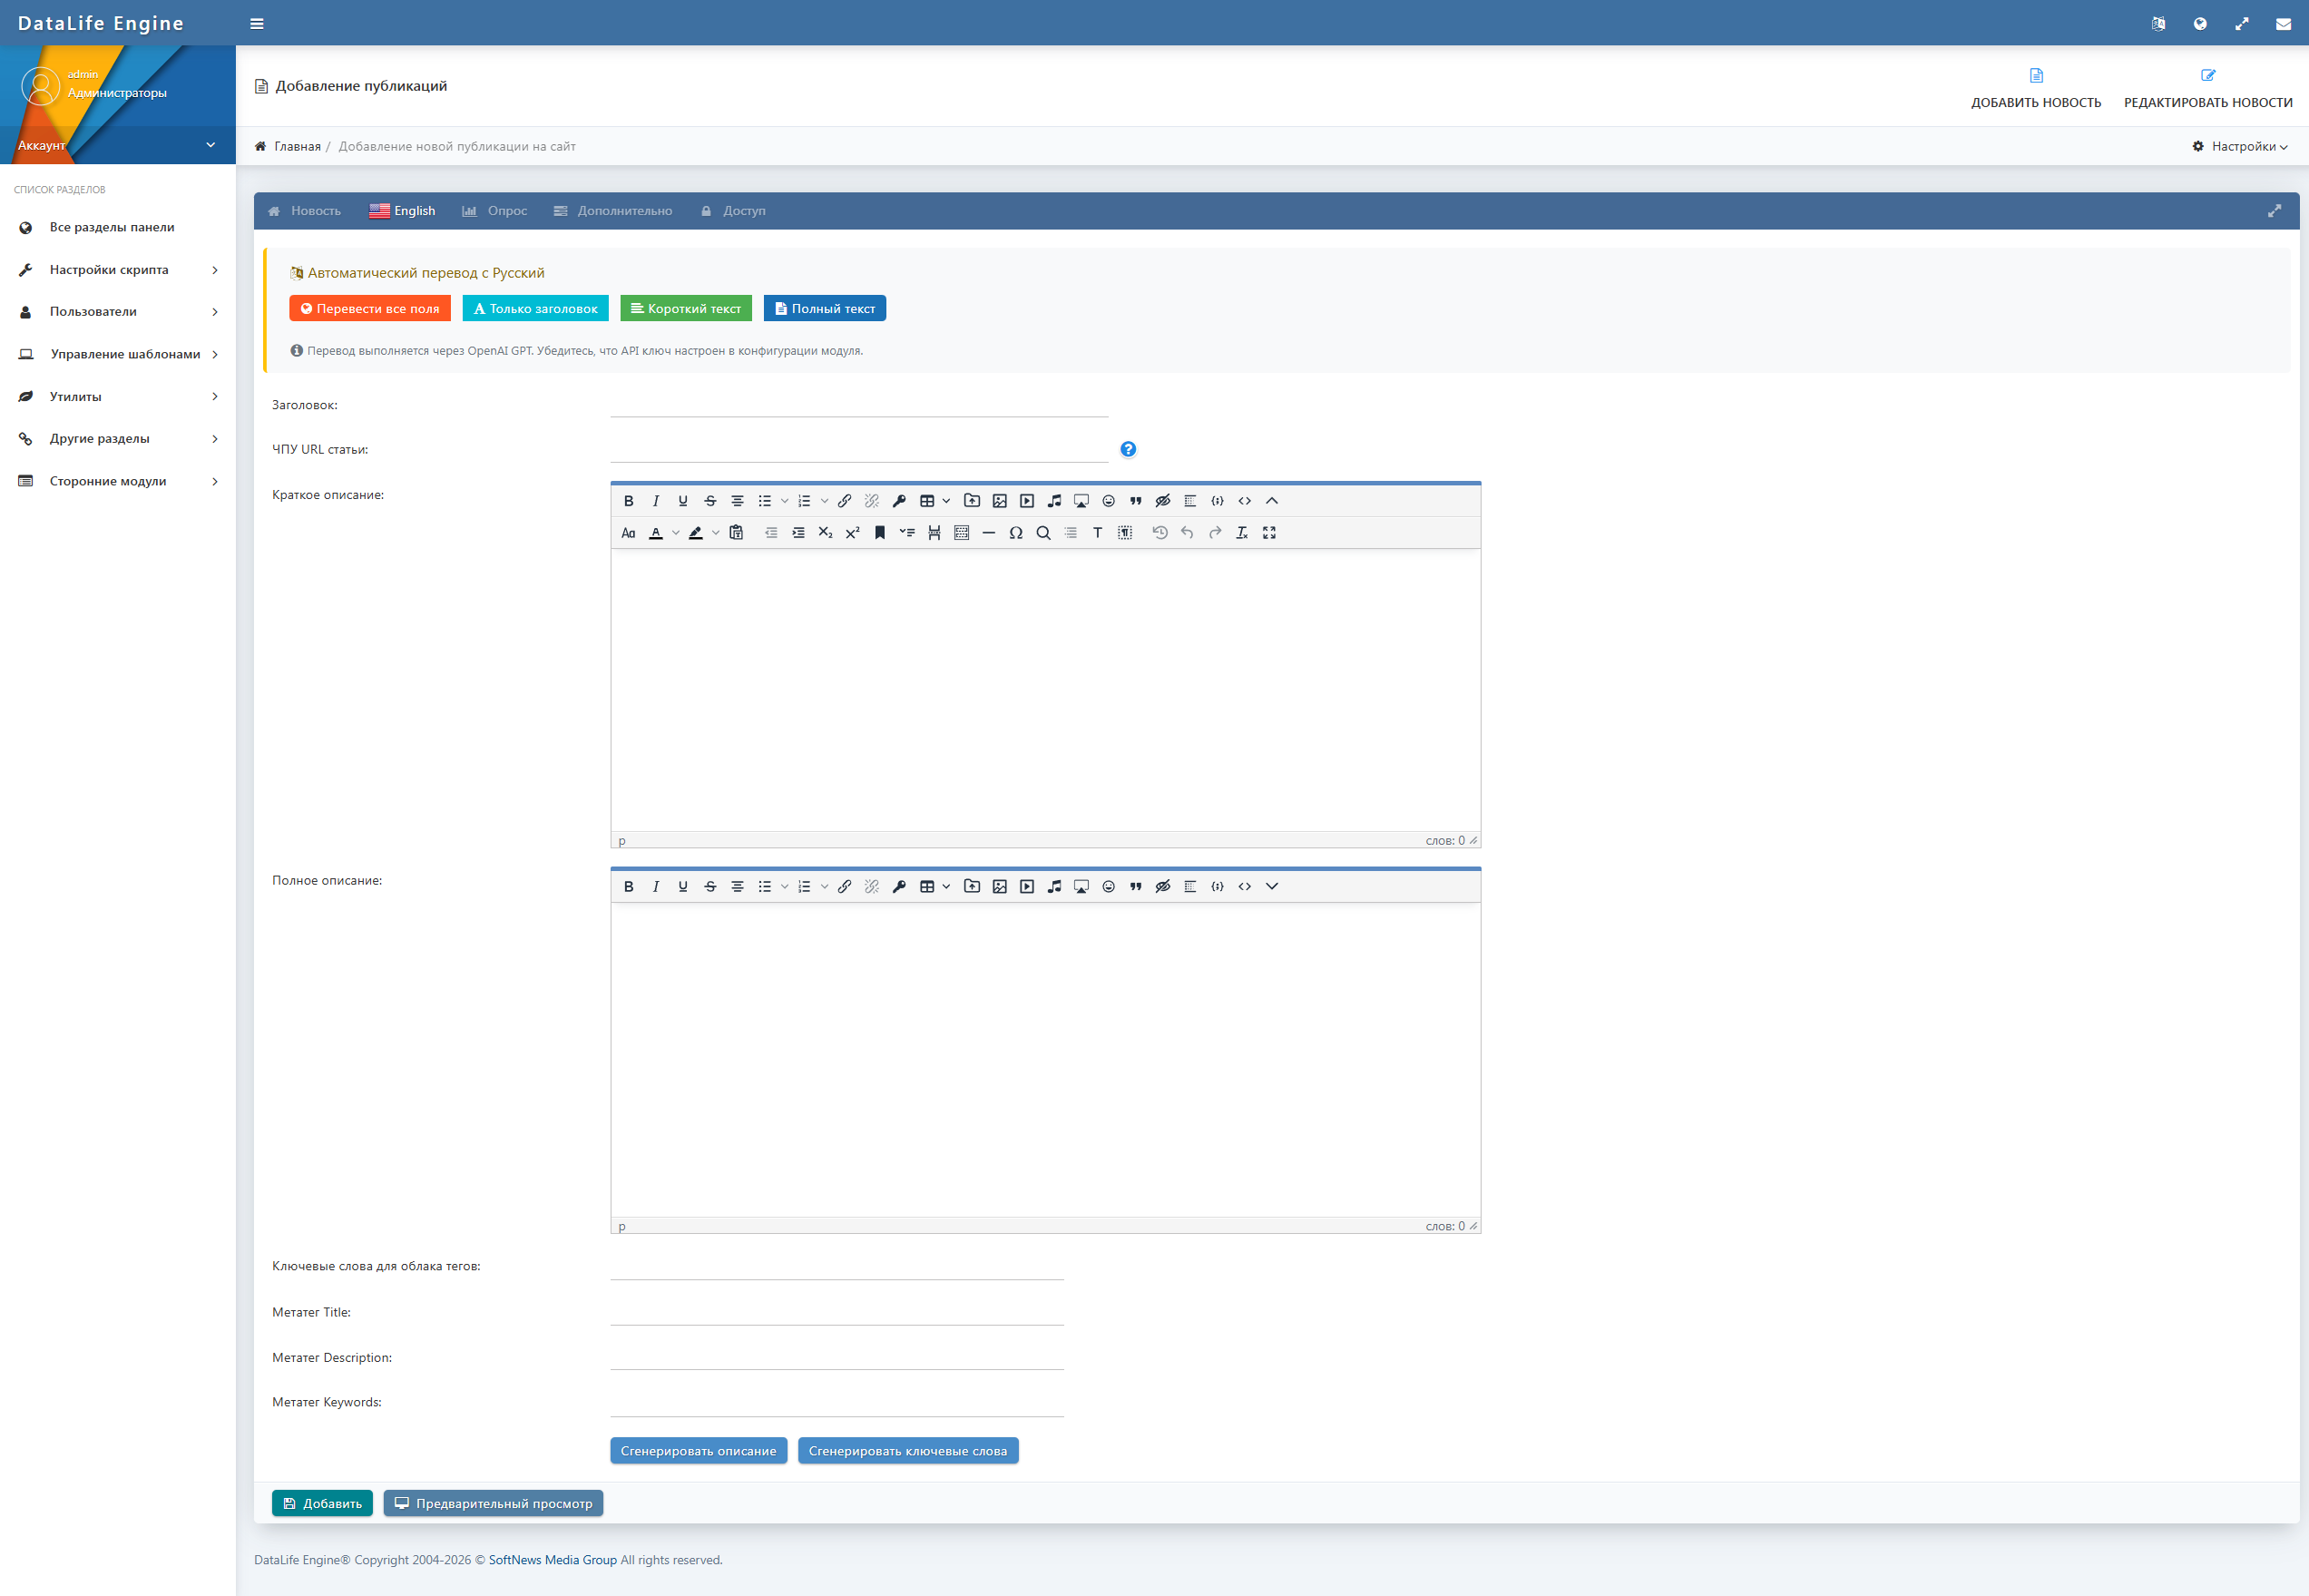
Task: Insert image in the short description toolbar
Action: (999, 501)
